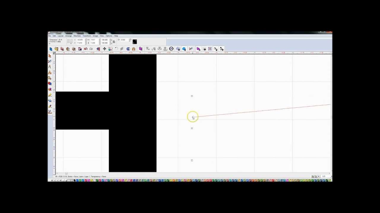Open the Options menu

click(109, 36)
